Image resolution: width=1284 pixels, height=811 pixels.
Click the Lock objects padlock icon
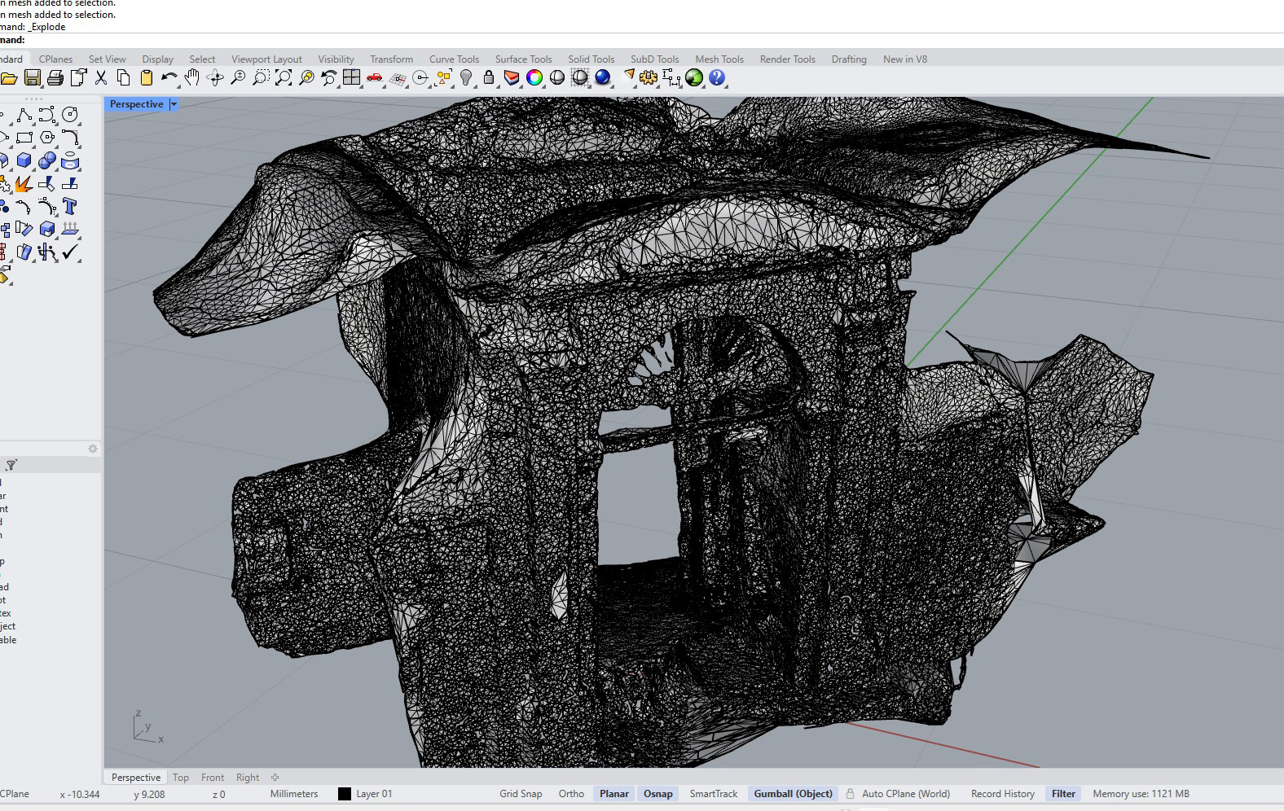[x=489, y=78]
